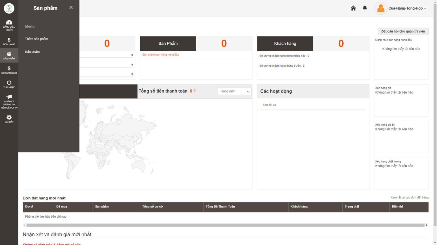
Task: Click the orders table horizontal scrollbar
Action: [x=225, y=225]
